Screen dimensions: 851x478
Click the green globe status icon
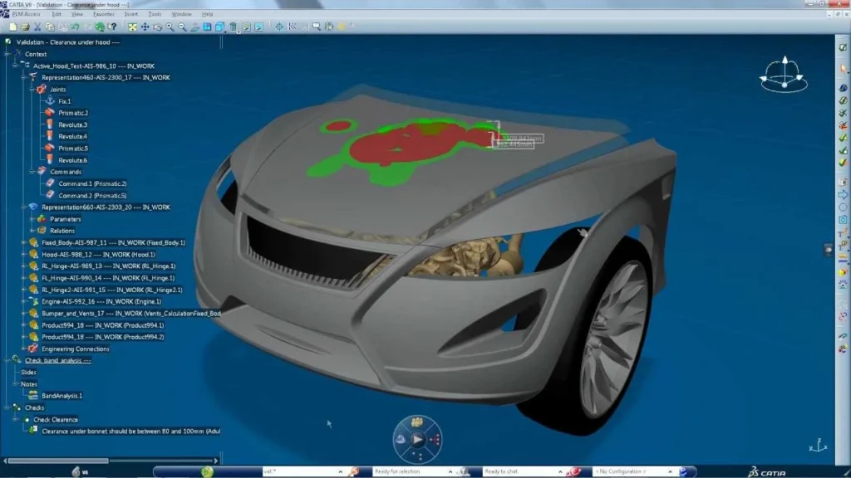[207, 472]
